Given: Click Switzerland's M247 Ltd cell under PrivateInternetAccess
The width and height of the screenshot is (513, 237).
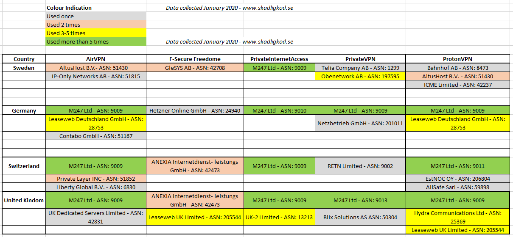Looking at the screenshot, I should pos(279,166).
